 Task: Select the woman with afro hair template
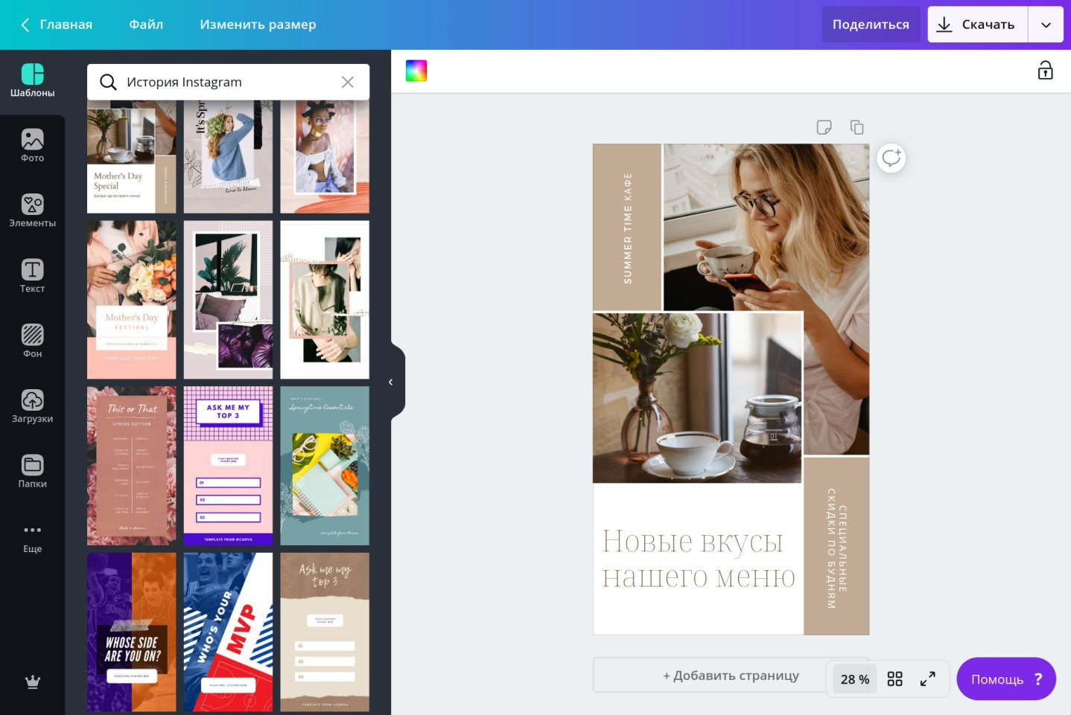(x=325, y=157)
